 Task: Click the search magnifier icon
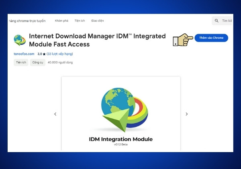(x=216, y=21)
